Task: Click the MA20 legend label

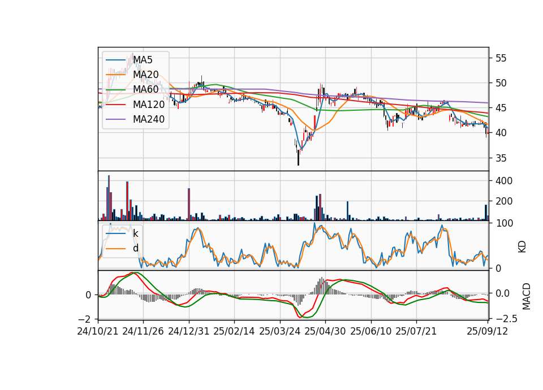Action: (146, 75)
